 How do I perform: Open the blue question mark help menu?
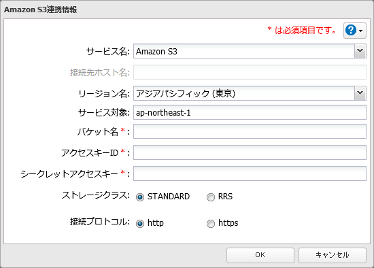pos(355,31)
